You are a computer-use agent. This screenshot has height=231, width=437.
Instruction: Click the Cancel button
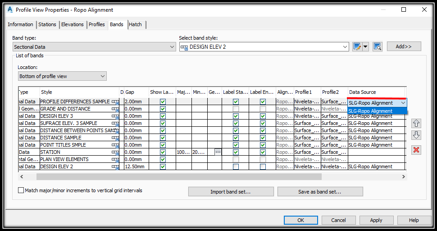coord(338,220)
